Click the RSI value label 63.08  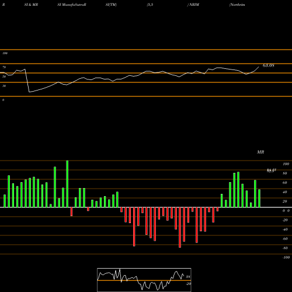269,65
